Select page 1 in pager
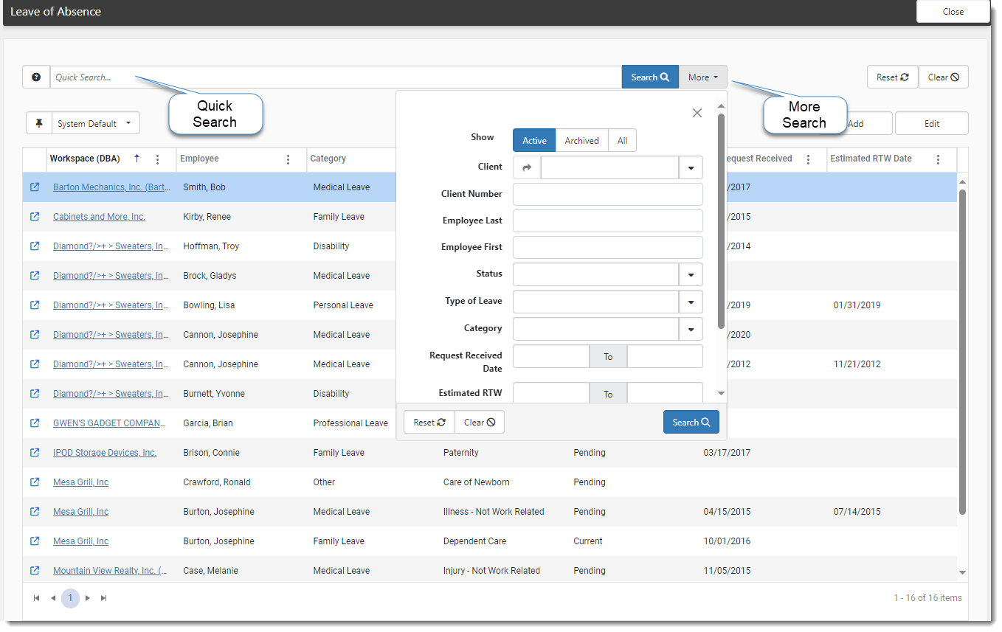The width and height of the screenshot is (1002, 632). 70,598
